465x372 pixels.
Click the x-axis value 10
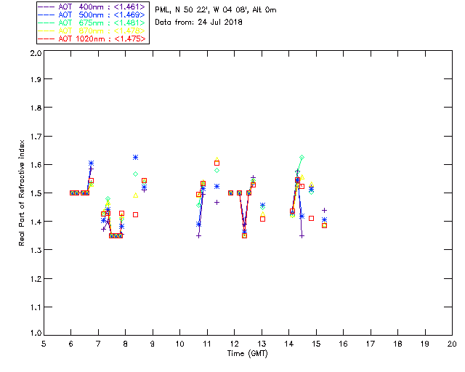(x=179, y=344)
